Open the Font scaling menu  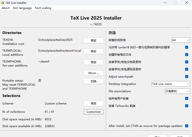click(x=43, y=8)
